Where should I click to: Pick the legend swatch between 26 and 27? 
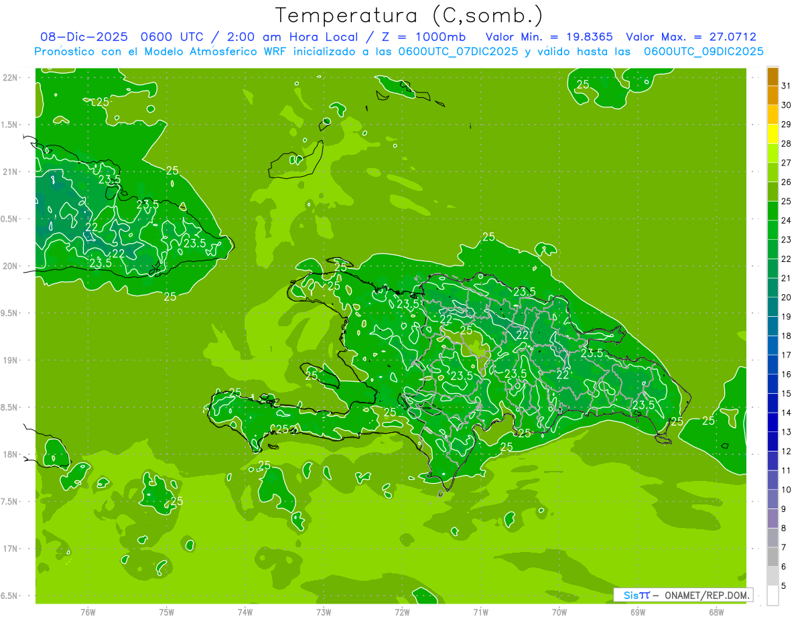(773, 172)
